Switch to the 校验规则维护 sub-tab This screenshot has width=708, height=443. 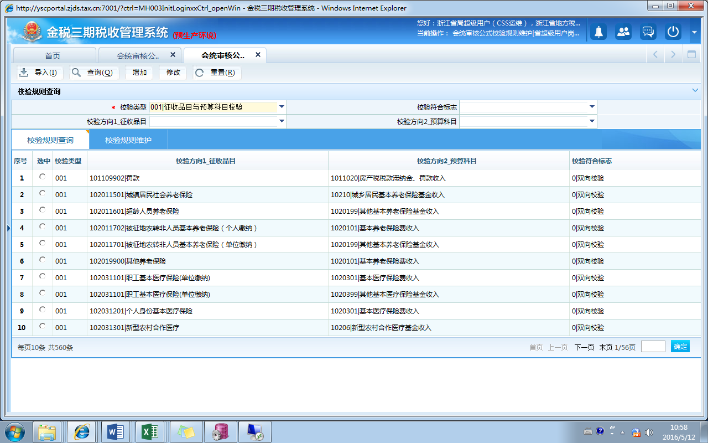(x=128, y=140)
